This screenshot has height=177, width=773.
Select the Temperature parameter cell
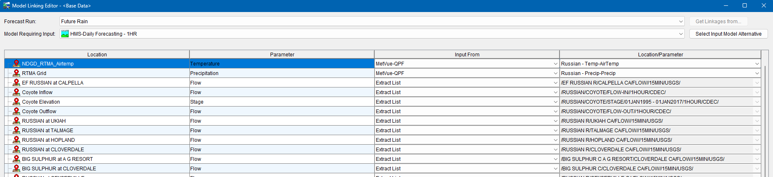click(282, 64)
